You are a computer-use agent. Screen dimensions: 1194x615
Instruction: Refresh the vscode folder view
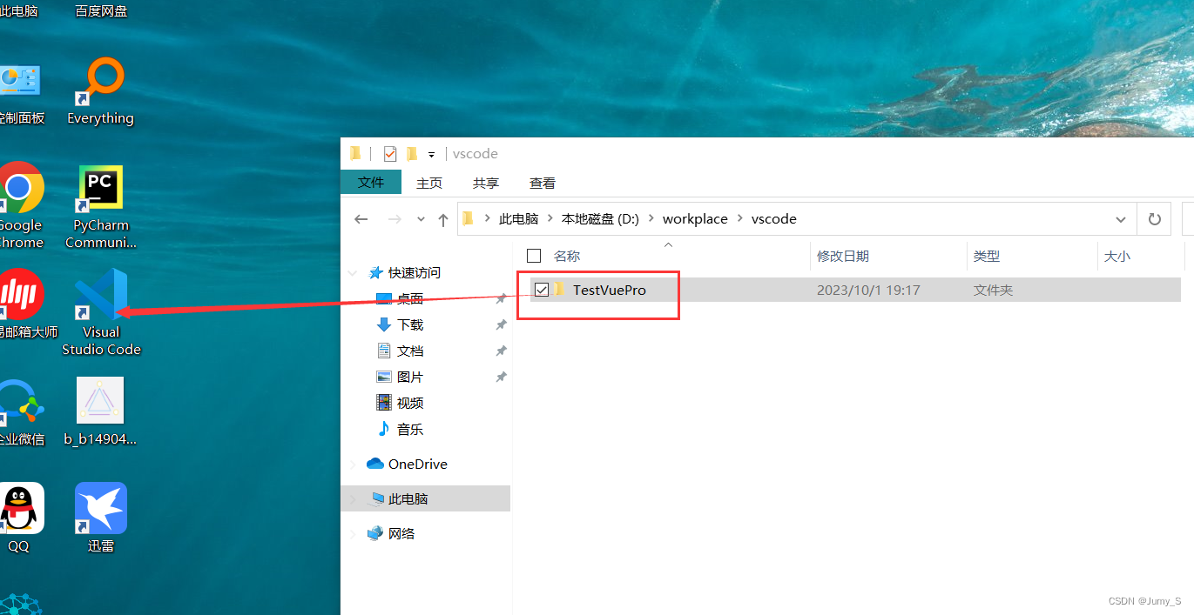click(x=1154, y=218)
